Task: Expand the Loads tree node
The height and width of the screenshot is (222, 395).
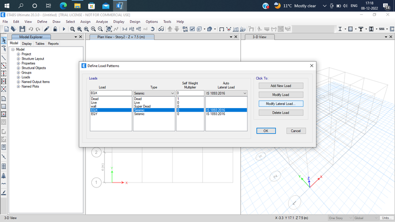Action: pyautogui.click(x=18, y=77)
